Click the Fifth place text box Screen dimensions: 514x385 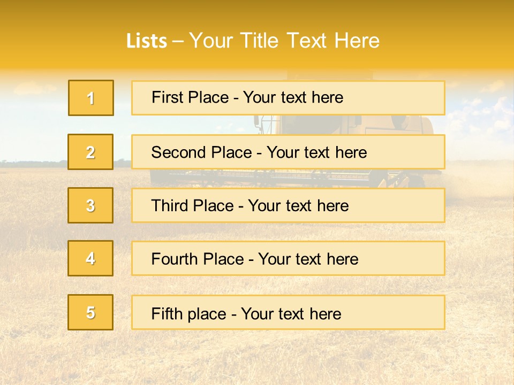(x=288, y=312)
